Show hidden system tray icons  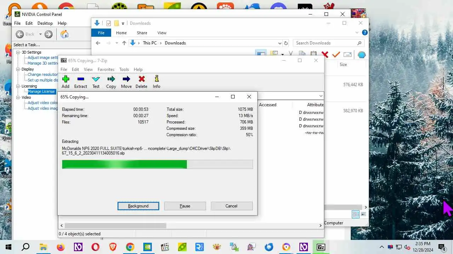(382, 247)
